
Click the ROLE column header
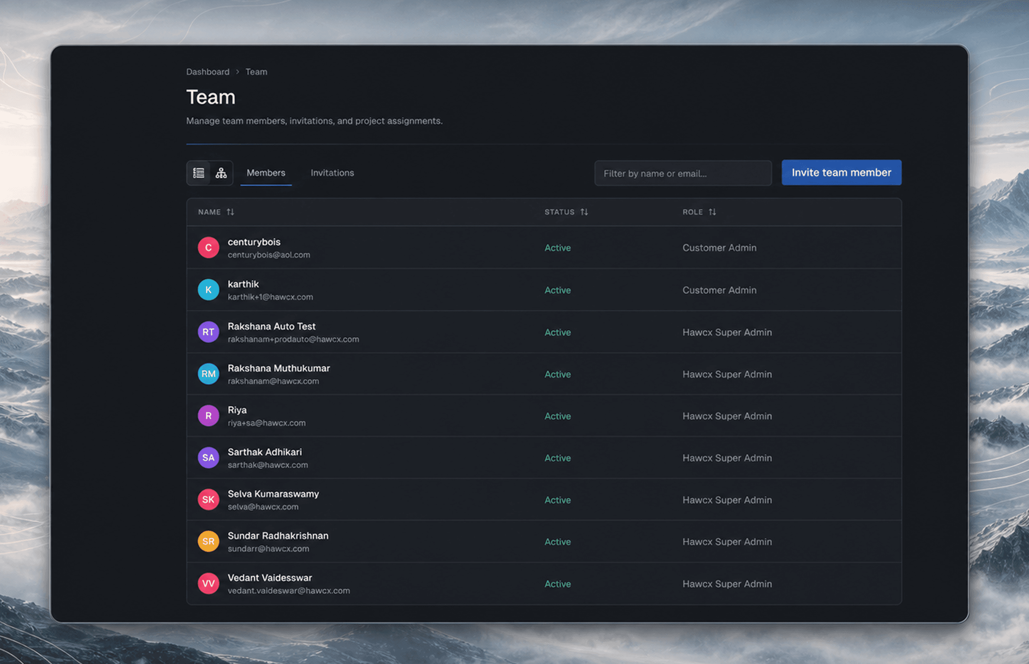(x=692, y=212)
